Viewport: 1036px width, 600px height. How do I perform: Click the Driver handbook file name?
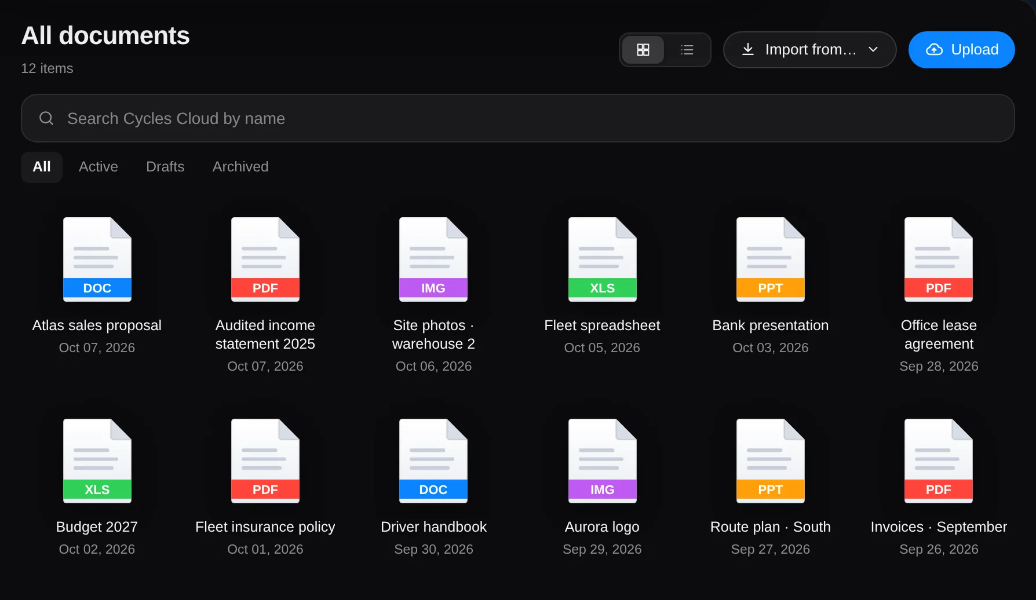pyautogui.click(x=433, y=527)
